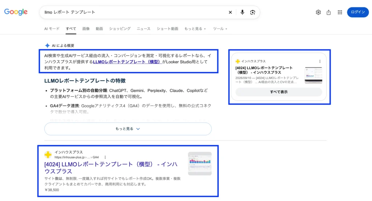Switch to 動画 tab
This screenshot has height=201, width=372.
pos(100,29)
